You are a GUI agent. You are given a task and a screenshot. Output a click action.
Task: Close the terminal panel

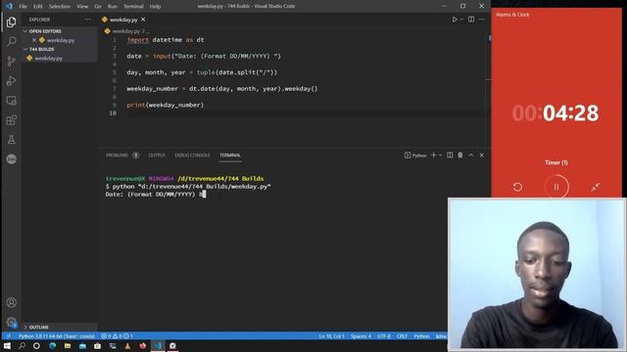tap(481, 154)
